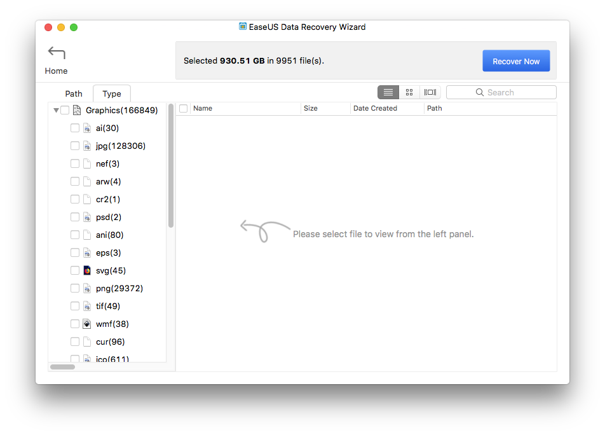Click the wmf file type icon
605x435 pixels.
pos(87,324)
